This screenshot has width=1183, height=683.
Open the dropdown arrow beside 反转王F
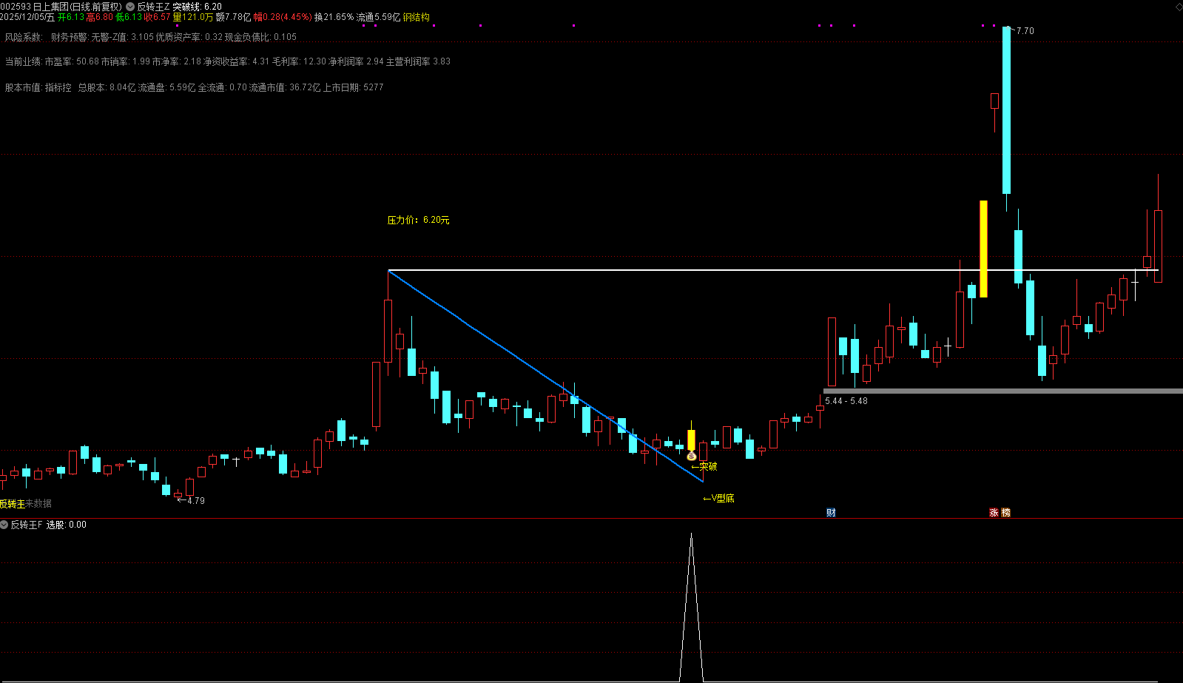click(x=4, y=525)
